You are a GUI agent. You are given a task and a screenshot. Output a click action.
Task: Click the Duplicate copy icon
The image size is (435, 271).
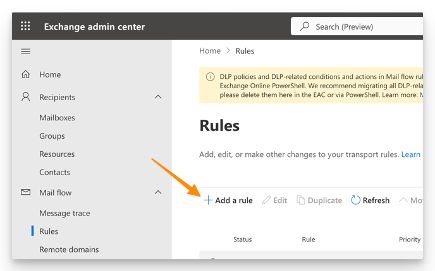[301, 200]
